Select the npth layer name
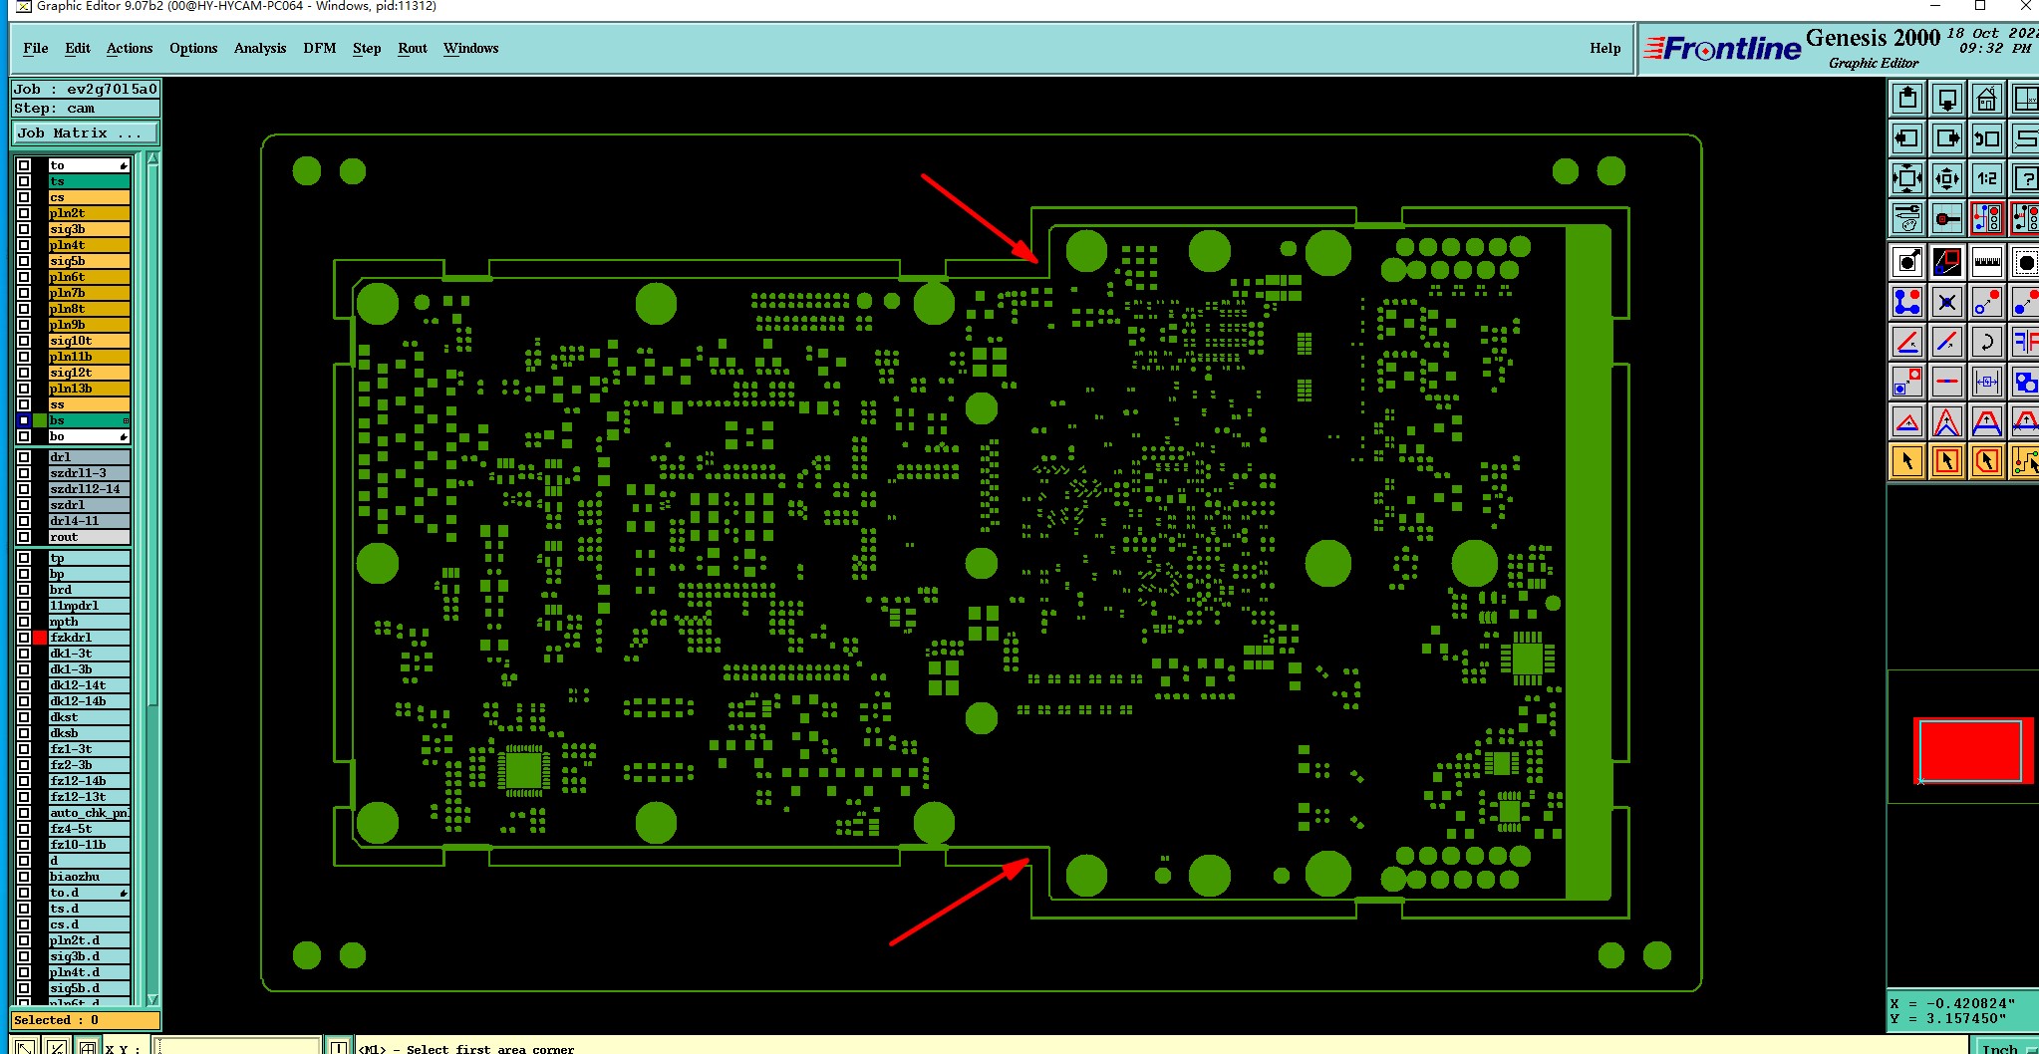 [x=89, y=622]
